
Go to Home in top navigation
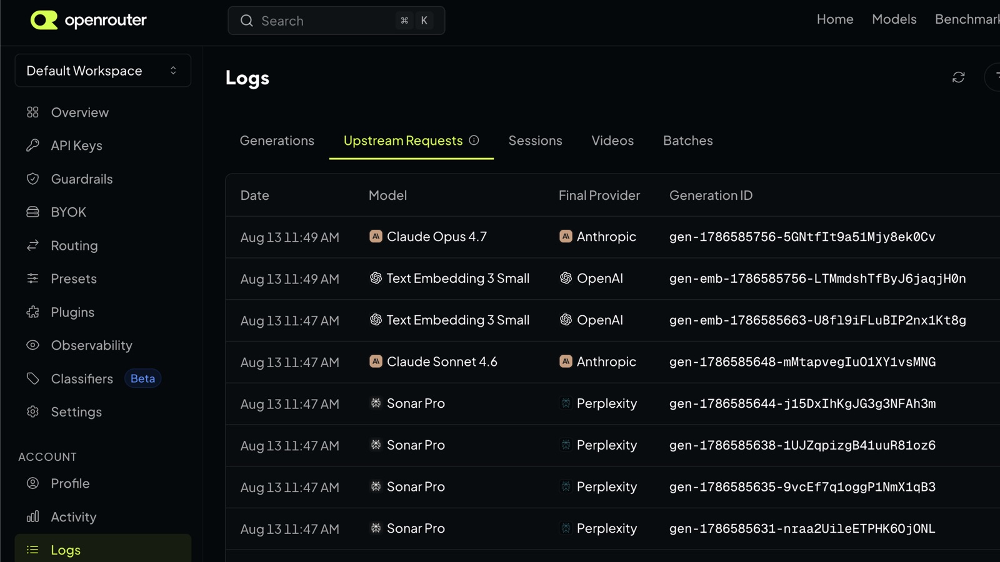click(835, 19)
